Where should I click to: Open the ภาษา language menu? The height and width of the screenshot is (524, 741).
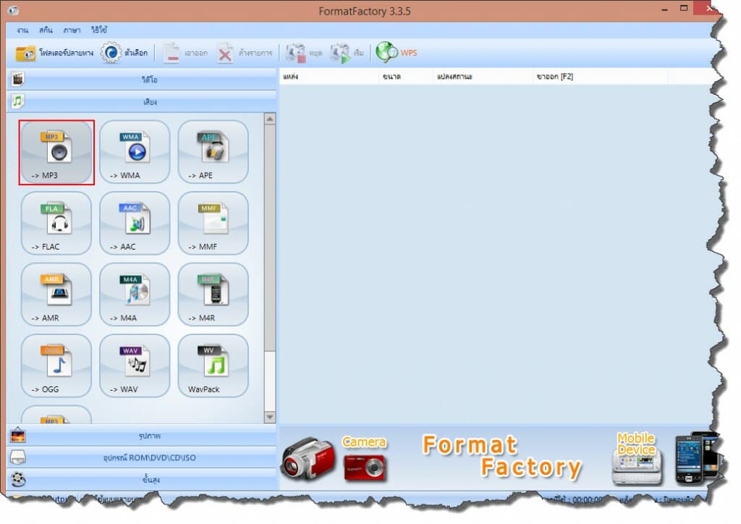tap(72, 30)
